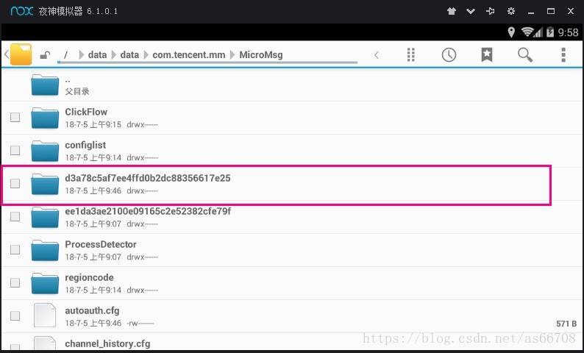The height and width of the screenshot is (353, 584).
Task: Open folder ee1da3ae2100e09165c2e52382cfe79f
Action: click(148, 211)
